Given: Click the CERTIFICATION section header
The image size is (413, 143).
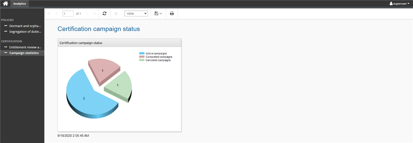Looking at the screenshot, I should 12,41.
